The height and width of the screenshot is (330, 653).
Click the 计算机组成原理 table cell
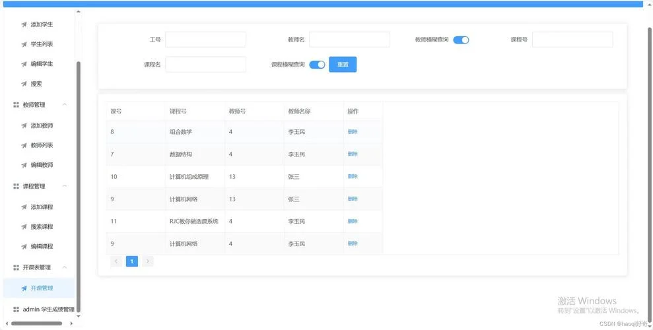pyautogui.click(x=195, y=176)
